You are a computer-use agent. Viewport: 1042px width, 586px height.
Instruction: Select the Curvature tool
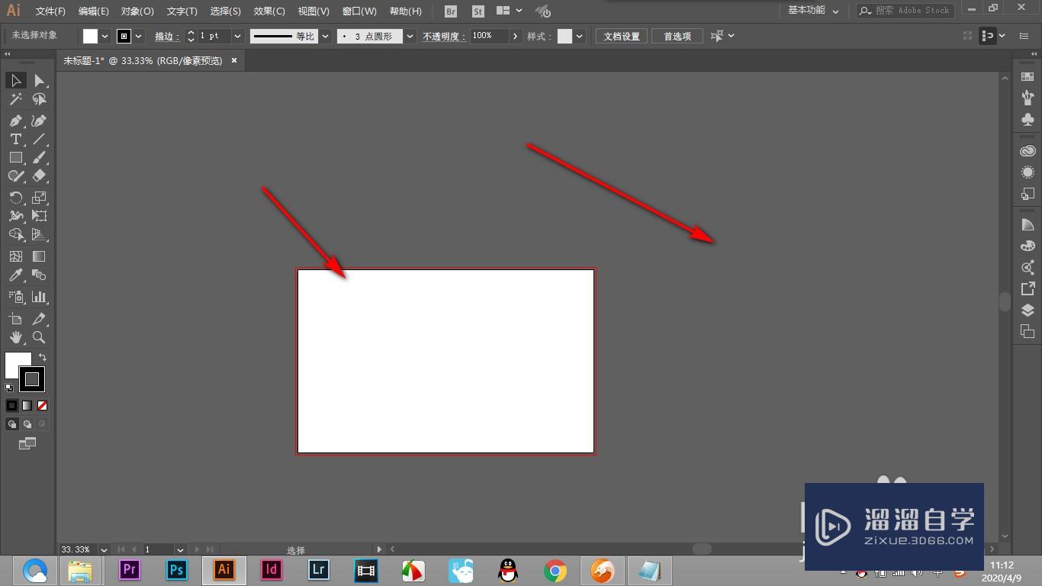(39, 121)
